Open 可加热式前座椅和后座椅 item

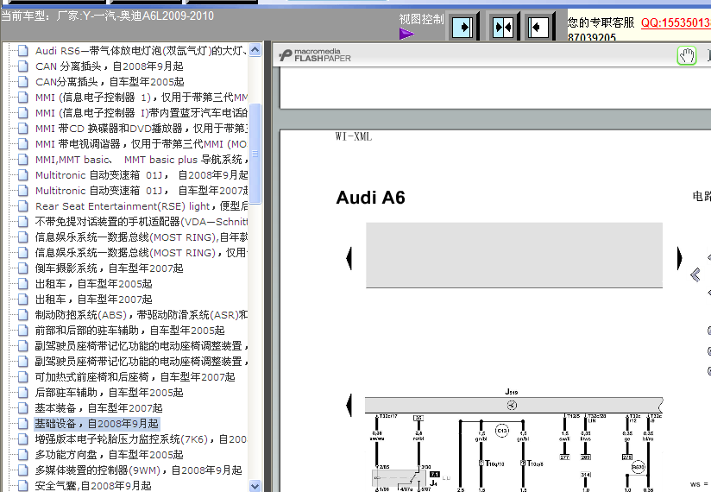pyautogui.click(x=135, y=377)
